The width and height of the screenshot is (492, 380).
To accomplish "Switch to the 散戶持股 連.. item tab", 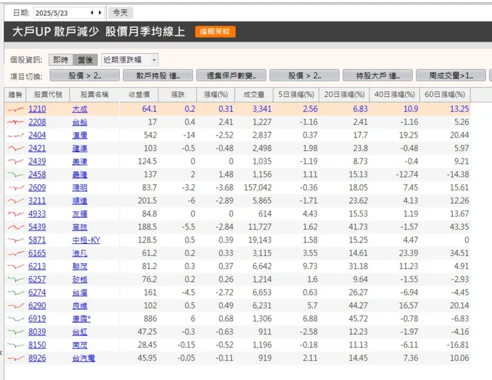I will [158, 76].
